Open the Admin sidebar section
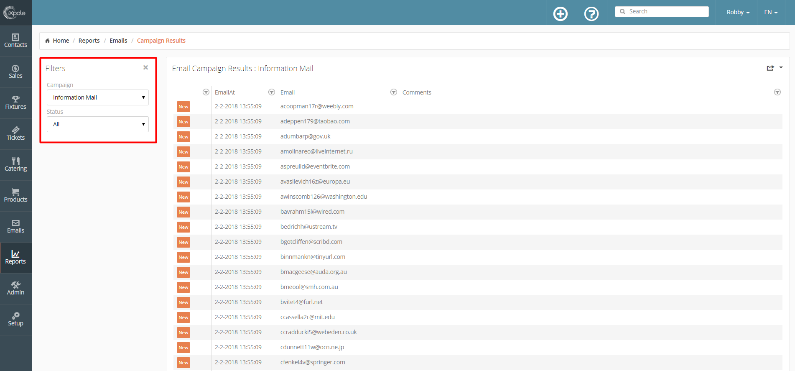The image size is (795, 371). (16, 289)
